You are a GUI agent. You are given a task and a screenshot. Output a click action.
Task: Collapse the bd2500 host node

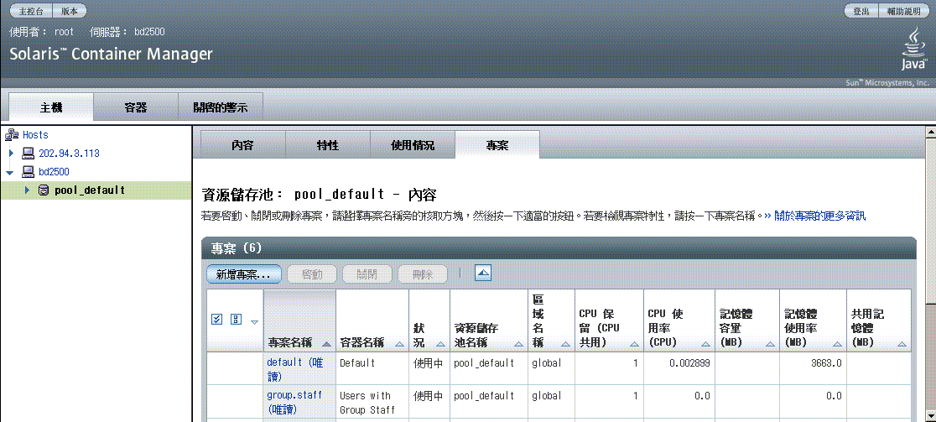pos(10,173)
